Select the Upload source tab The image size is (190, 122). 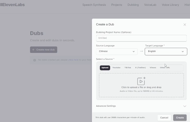[x=105, y=68]
